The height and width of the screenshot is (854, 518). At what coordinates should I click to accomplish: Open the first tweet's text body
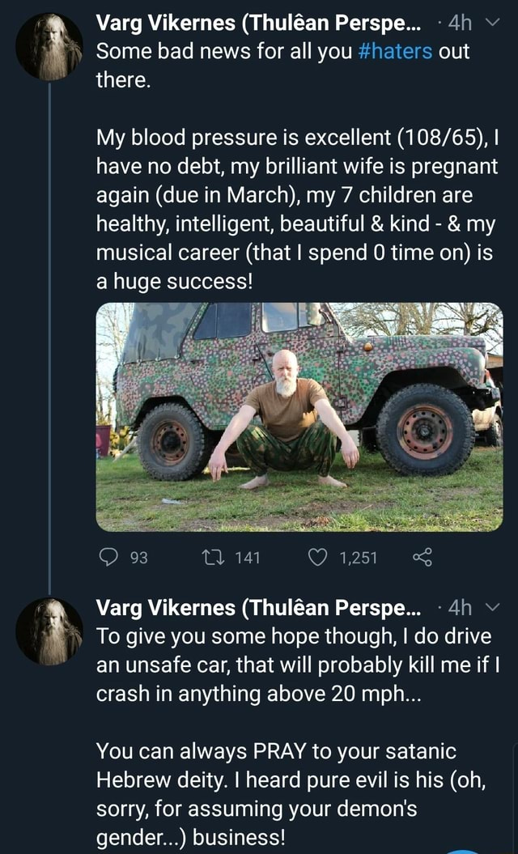point(297,166)
